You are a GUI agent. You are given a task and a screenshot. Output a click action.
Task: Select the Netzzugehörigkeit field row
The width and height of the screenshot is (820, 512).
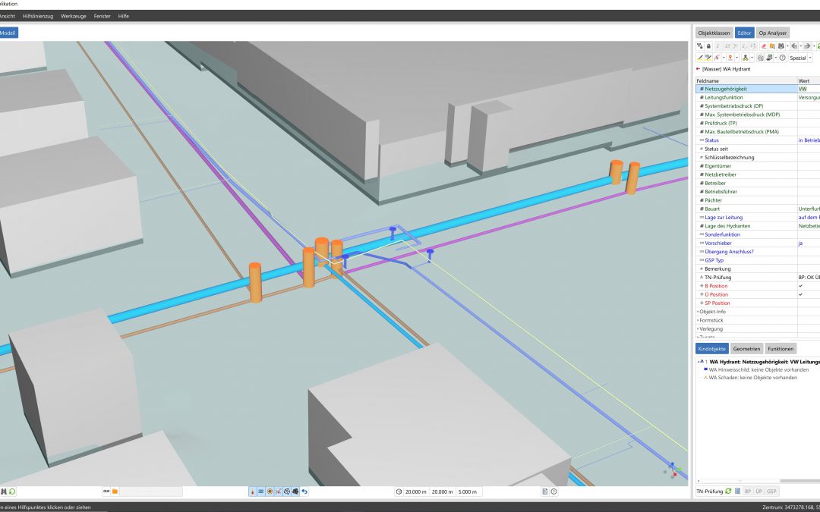tap(758, 89)
